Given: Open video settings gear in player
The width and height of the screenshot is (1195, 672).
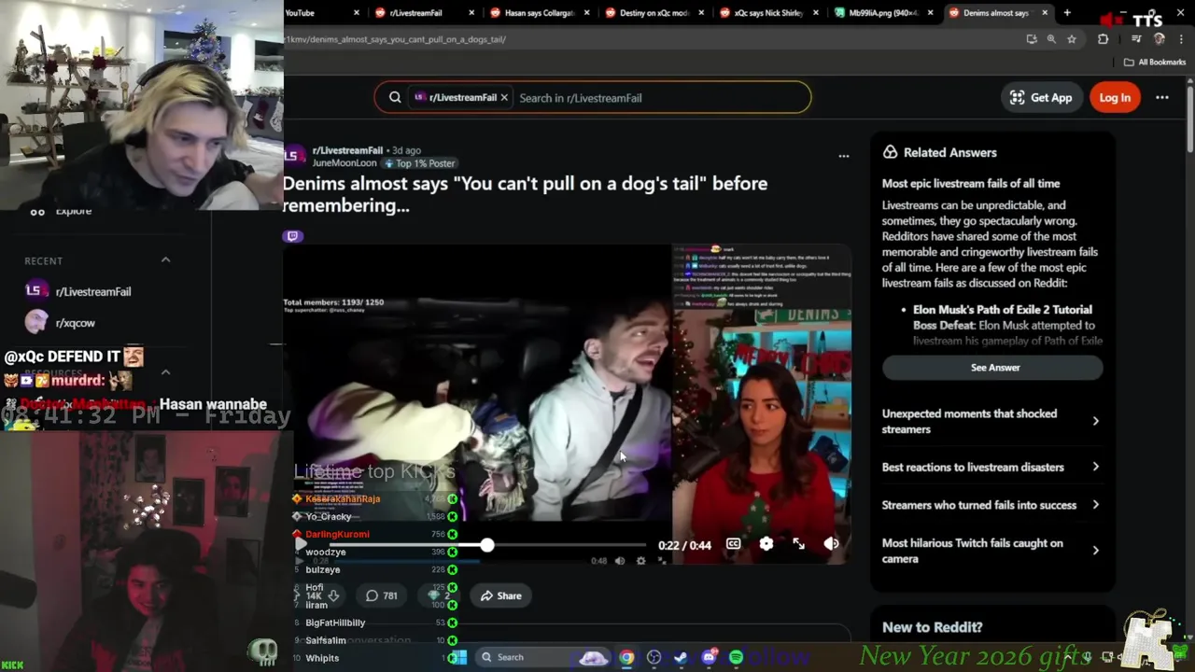Looking at the screenshot, I should pyautogui.click(x=766, y=544).
